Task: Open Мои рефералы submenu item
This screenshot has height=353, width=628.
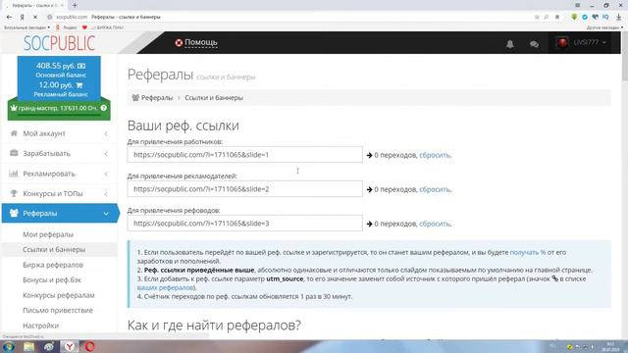Action: click(48, 234)
